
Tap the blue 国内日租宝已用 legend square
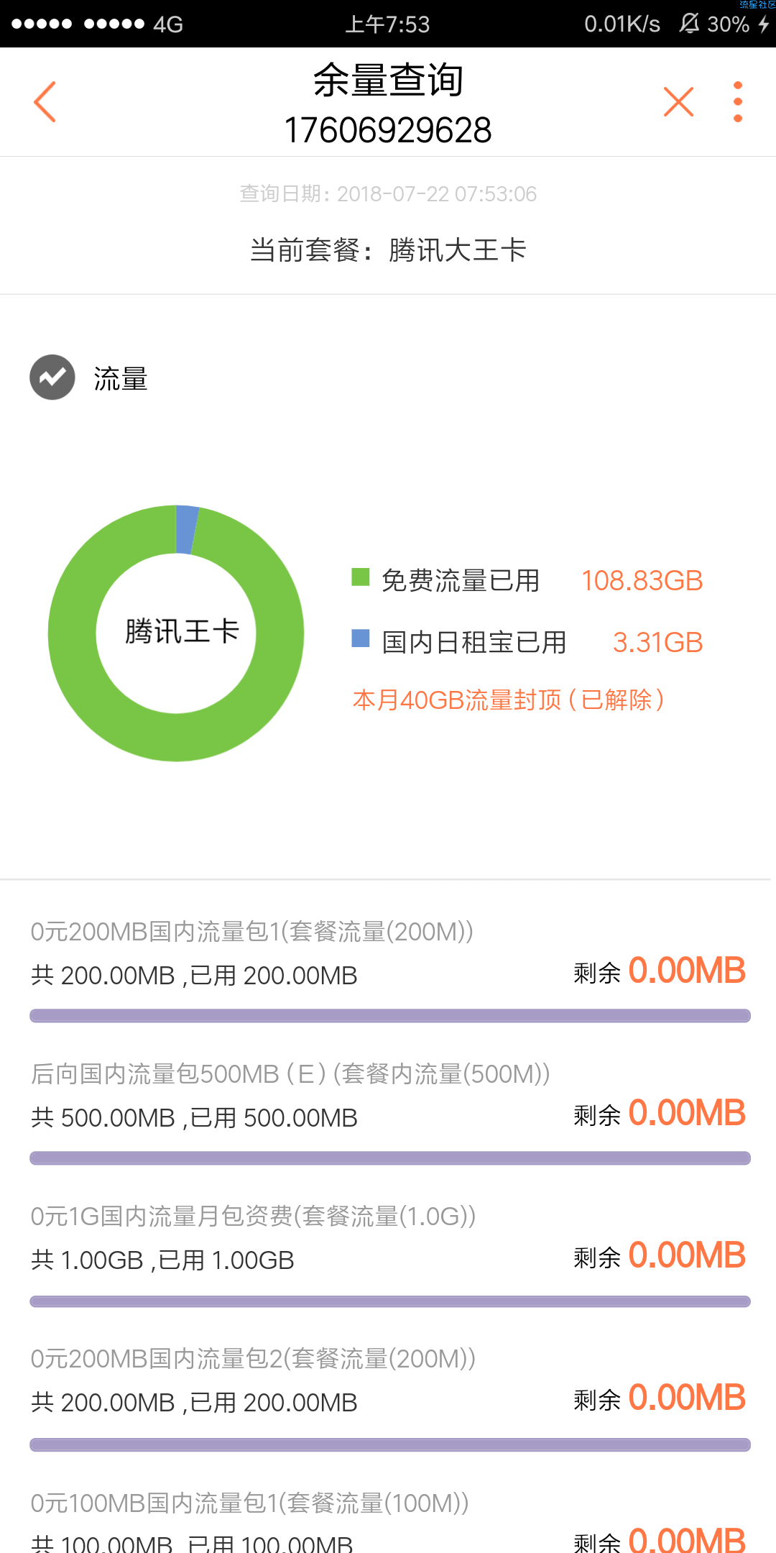pyautogui.click(x=360, y=638)
